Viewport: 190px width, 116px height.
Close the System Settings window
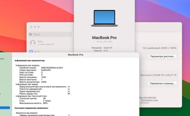point(31,27)
